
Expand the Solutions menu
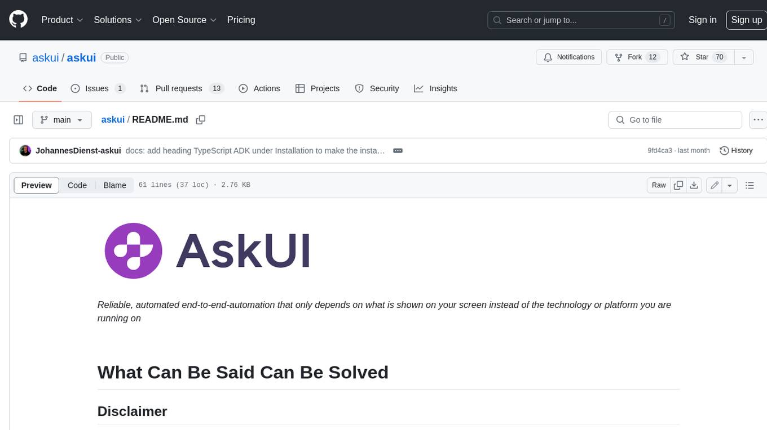[x=118, y=20]
